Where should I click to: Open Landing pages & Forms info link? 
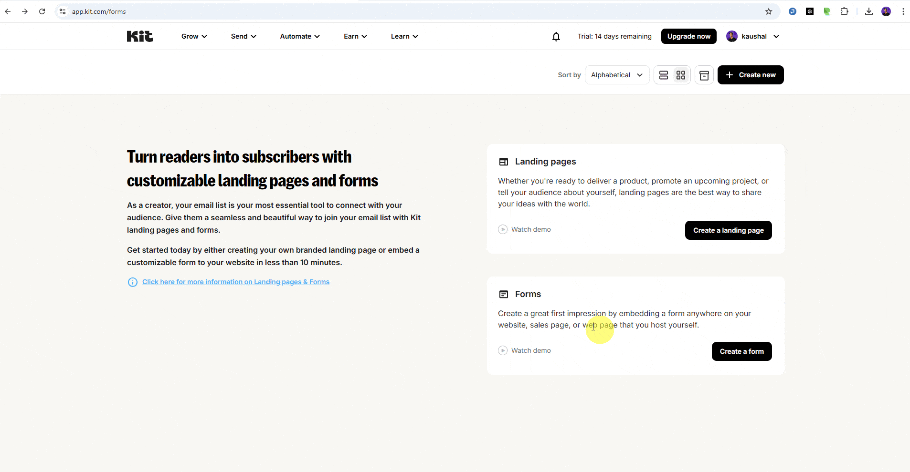(x=235, y=282)
